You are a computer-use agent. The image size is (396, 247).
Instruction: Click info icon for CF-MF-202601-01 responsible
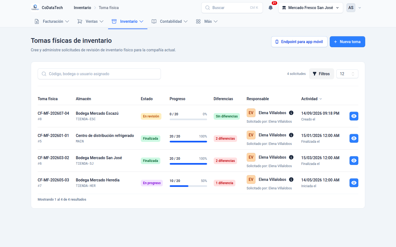pyautogui.click(x=291, y=135)
